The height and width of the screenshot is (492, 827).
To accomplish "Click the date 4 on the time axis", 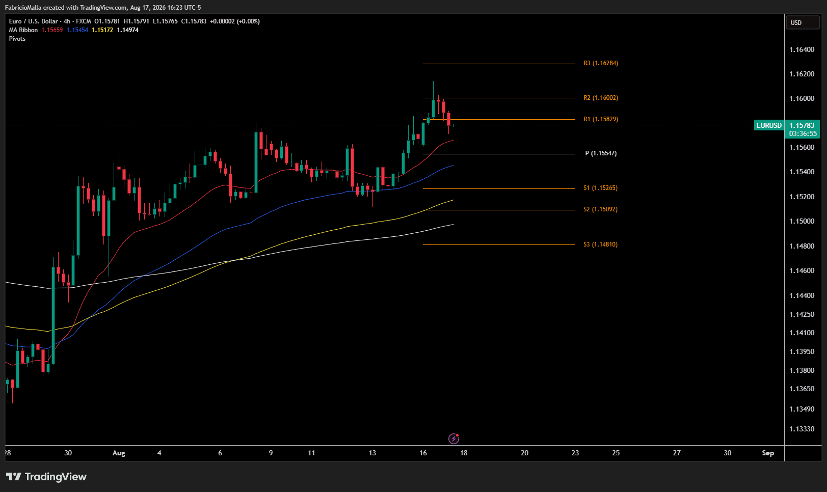I will pyautogui.click(x=159, y=453).
